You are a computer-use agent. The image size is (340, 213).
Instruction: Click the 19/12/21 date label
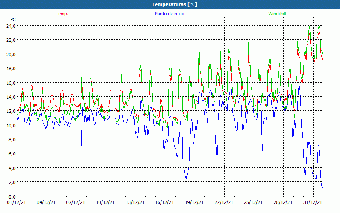(194, 202)
